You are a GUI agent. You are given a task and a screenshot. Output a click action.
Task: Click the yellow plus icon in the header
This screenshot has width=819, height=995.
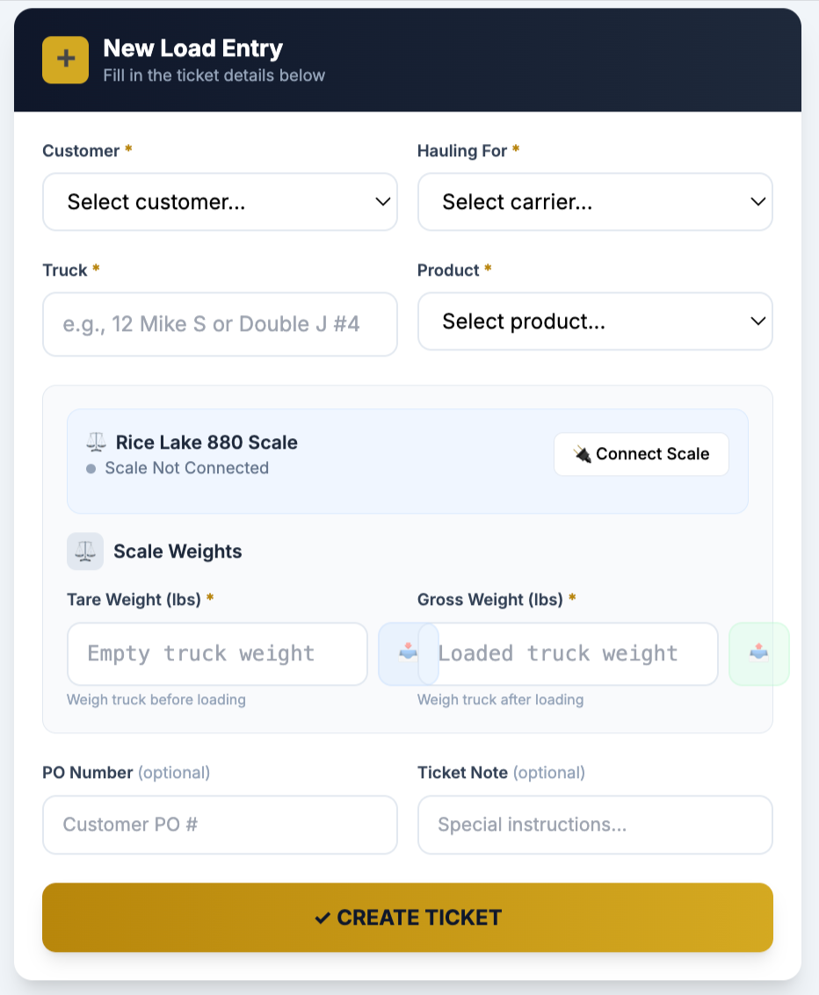tap(64, 60)
